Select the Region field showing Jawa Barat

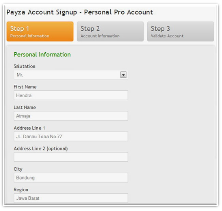(71, 198)
